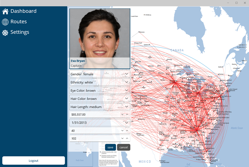Click the MEXICO label on the map

pyautogui.click(x=145, y=161)
